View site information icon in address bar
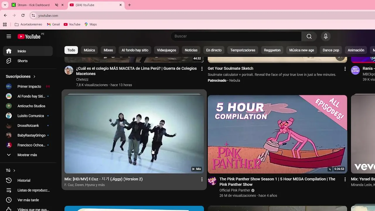 pyautogui.click(x=33, y=16)
